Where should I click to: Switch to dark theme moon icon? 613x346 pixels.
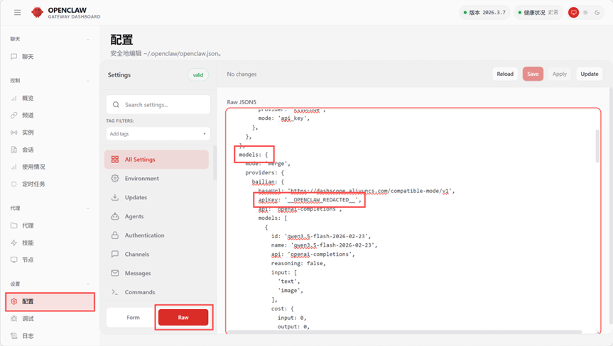pyautogui.click(x=597, y=13)
